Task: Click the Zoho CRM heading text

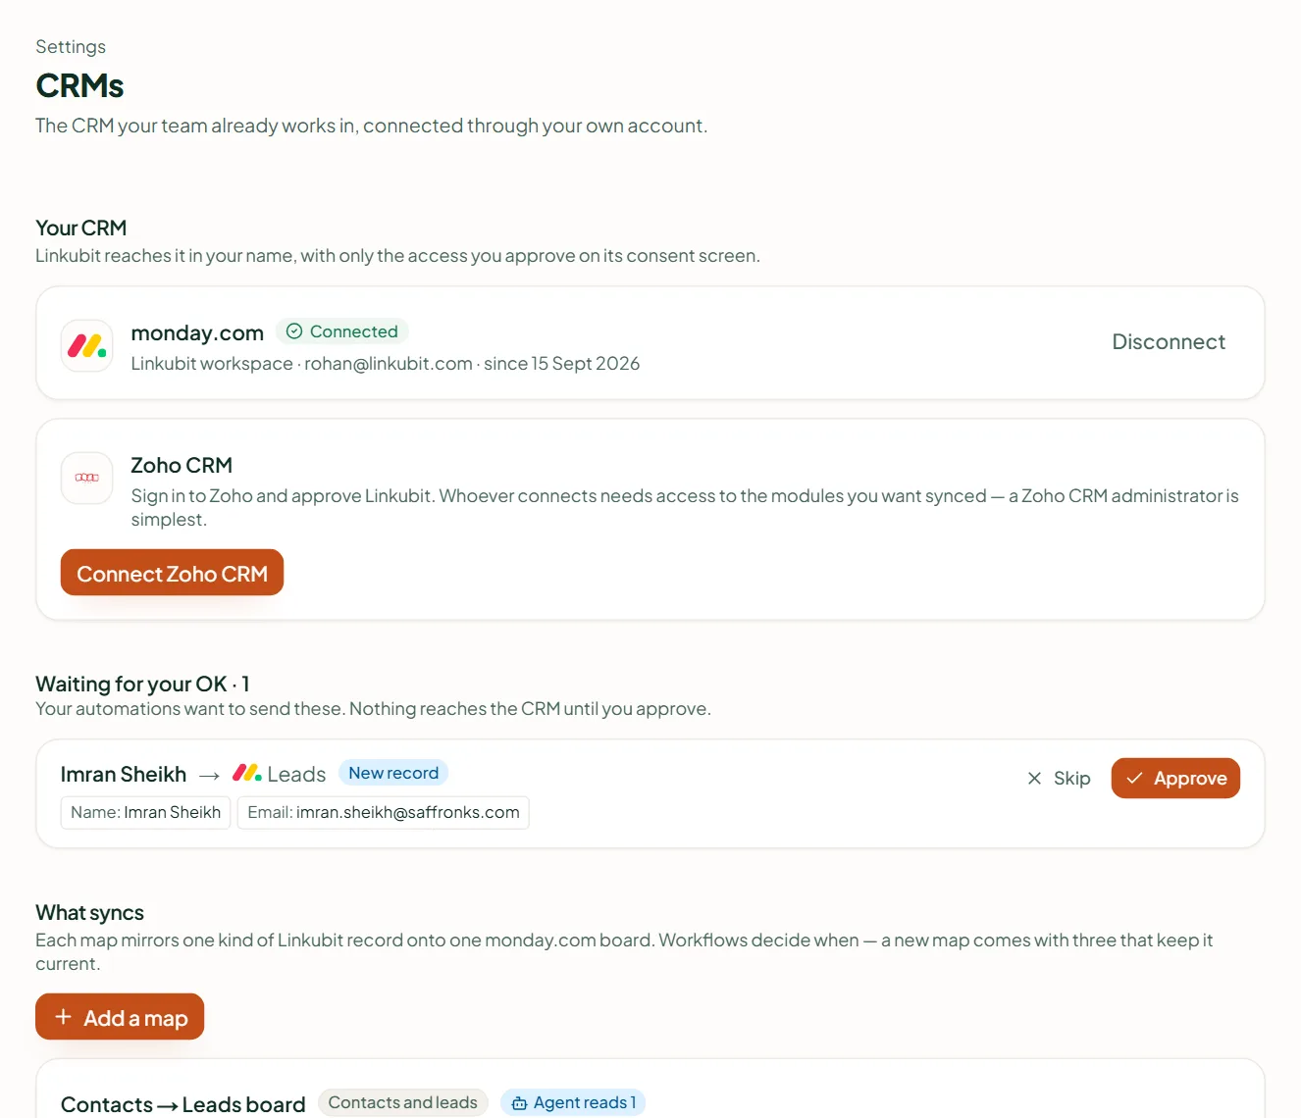Action: tap(182, 465)
